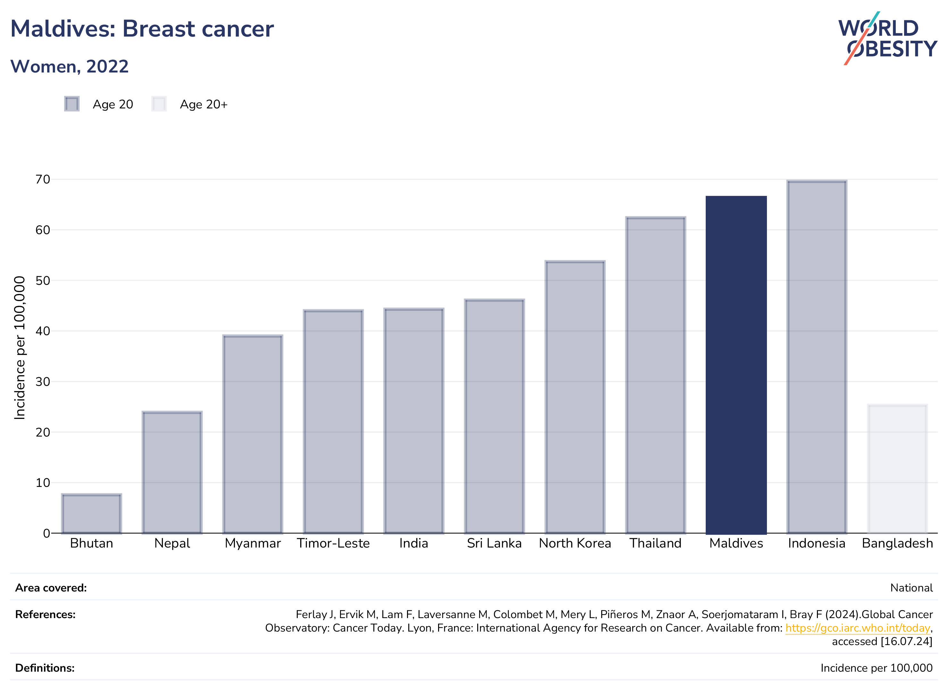The height and width of the screenshot is (697, 948).
Task: Toggle the Age 20+ legend swatch
Action: [x=159, y=104]
